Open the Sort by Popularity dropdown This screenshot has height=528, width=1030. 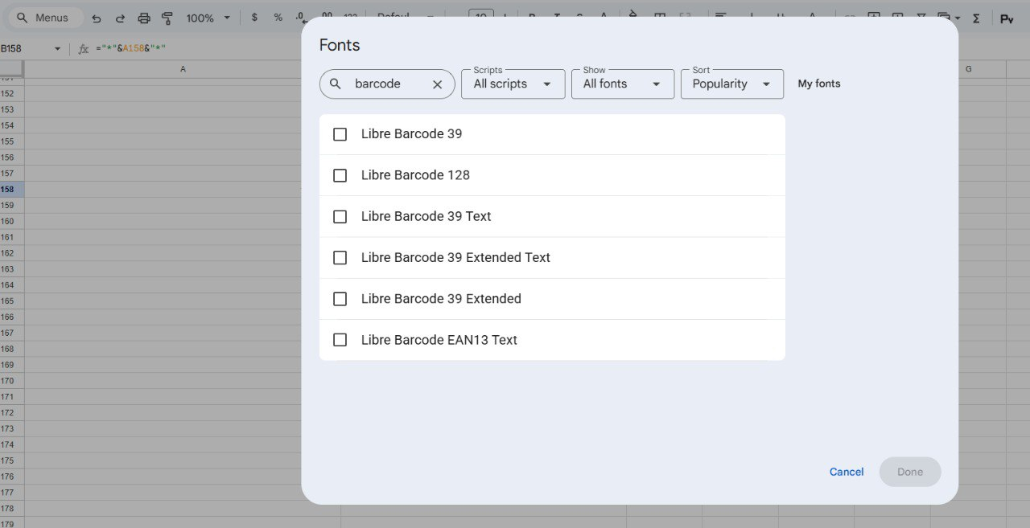(x=731, y=84)
